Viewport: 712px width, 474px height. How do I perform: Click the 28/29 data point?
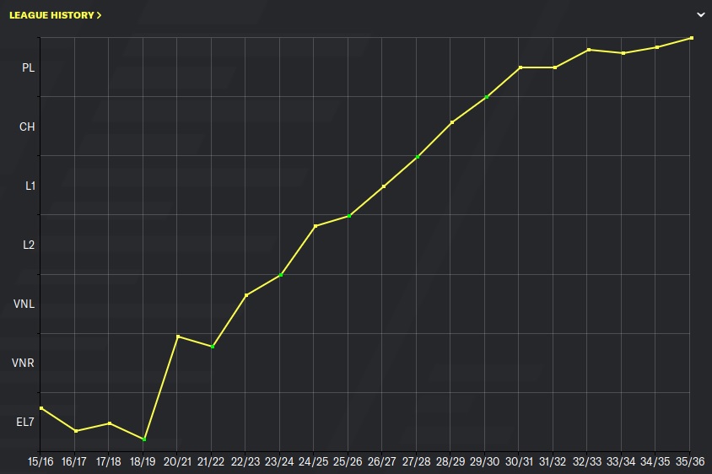click(452, 122)
